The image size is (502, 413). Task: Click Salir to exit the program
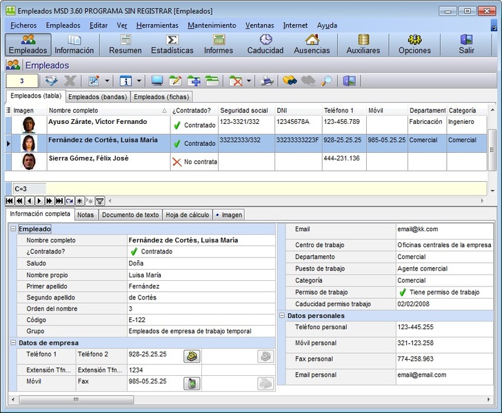point(466,45)
